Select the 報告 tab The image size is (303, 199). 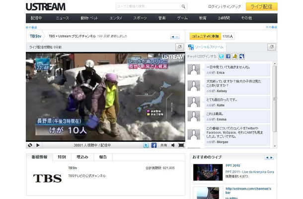(x=103, y=157)
